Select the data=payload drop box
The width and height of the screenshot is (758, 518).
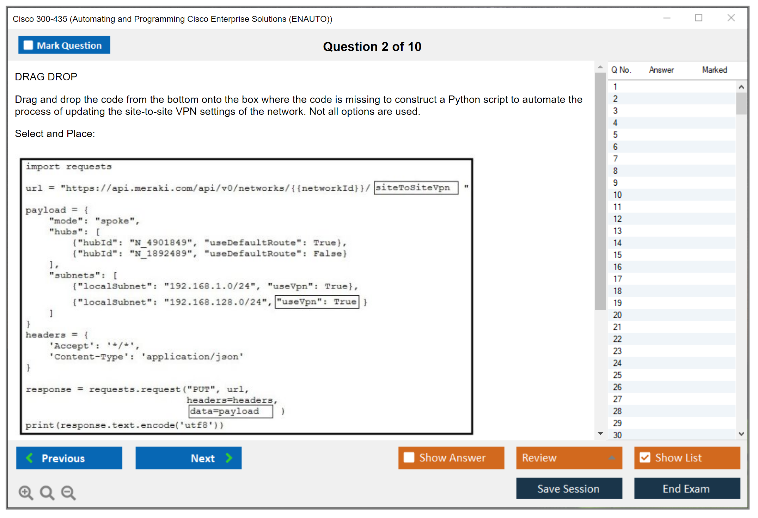tap(231, 411)
